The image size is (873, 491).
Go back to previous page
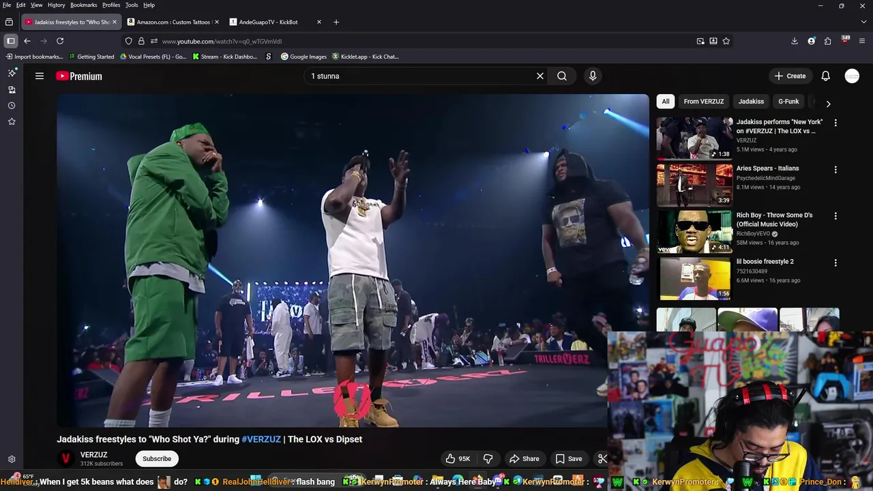pyautogui.click(x=27, y=41)
